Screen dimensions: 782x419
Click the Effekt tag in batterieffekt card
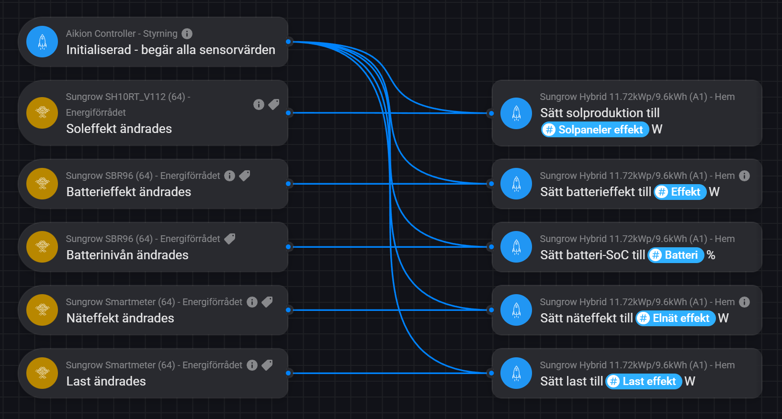tap(680, 192)
